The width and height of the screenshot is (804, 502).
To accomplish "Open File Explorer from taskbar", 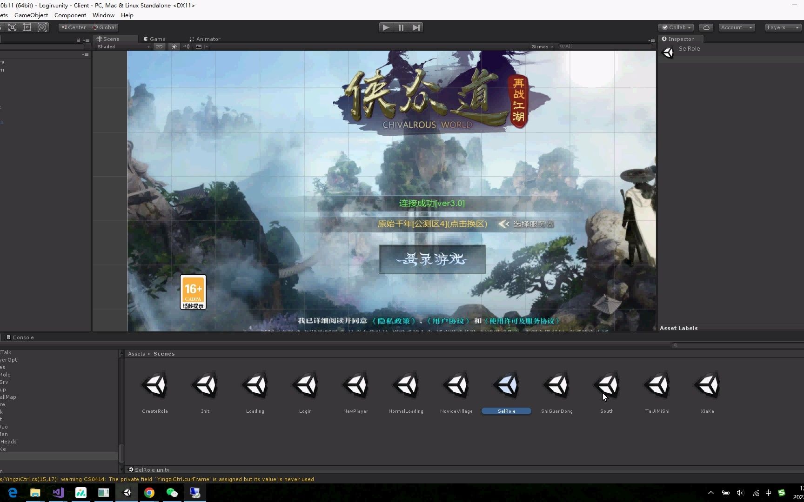I will [35, 493].
